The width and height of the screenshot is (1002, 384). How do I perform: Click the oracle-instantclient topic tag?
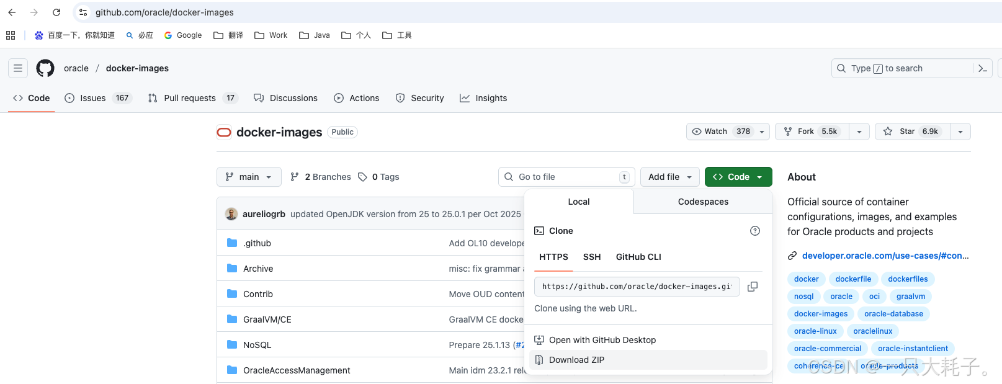913,349
